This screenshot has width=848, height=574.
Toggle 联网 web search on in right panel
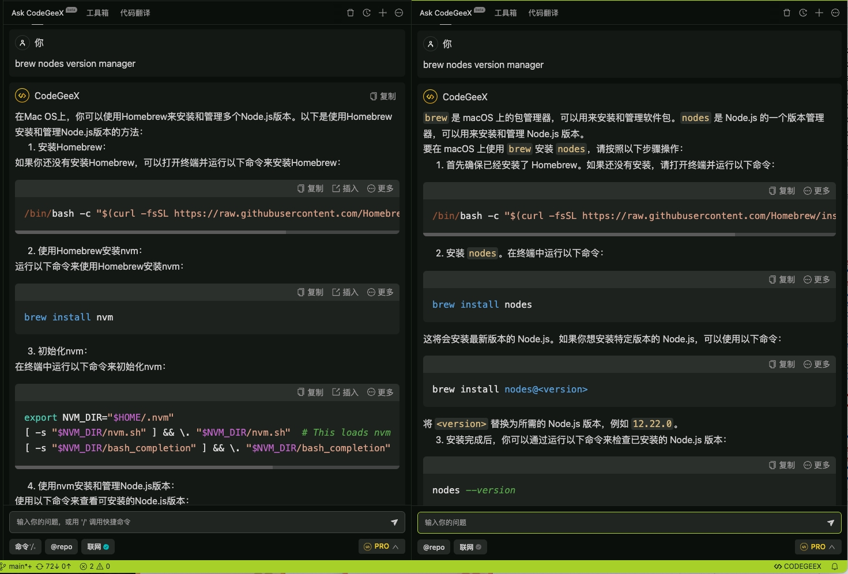click(470, 547)
